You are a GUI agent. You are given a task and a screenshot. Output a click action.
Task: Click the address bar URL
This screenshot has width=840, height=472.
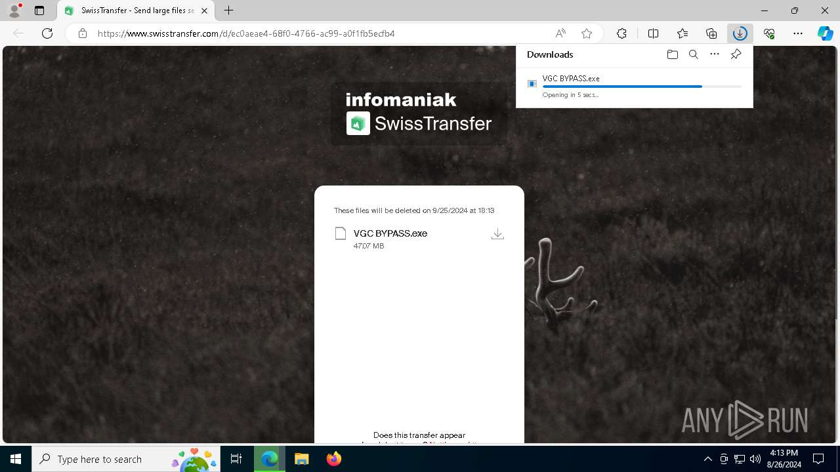click(246, 33)
